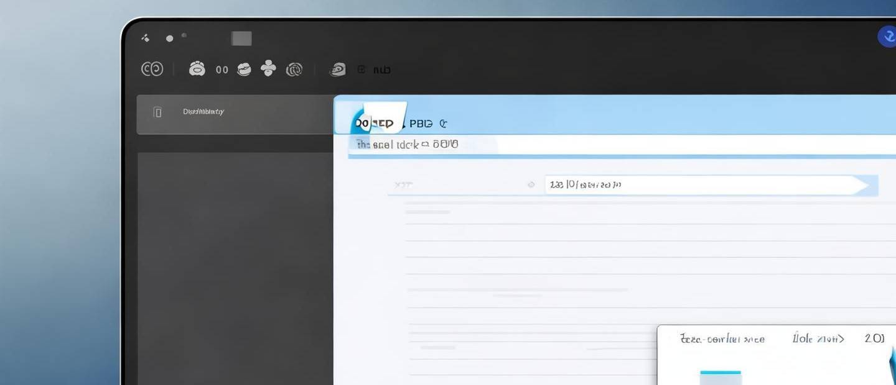Viewport: 896px width, 385px height.
Task: Click the alarm-bell shaped toolbar icon
Action: 197,68
